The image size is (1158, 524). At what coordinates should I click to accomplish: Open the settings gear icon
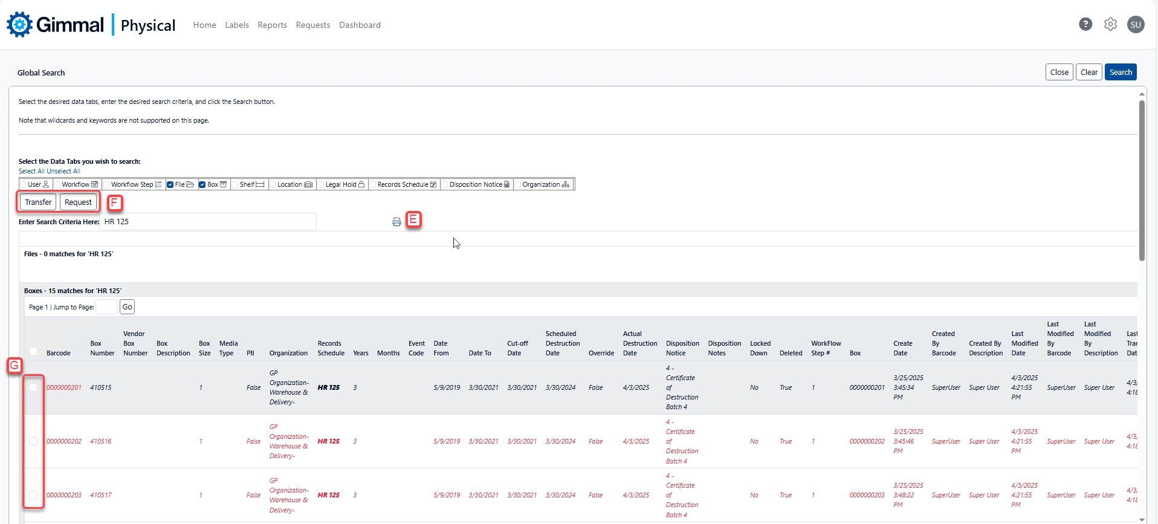[1110, 24]
